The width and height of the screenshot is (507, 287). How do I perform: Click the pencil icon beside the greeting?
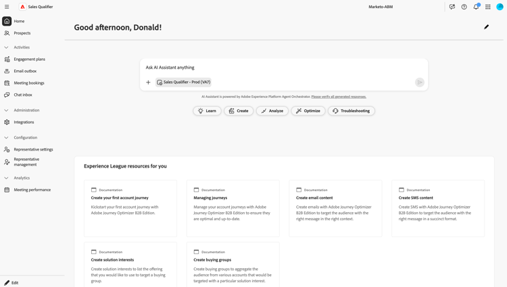point(486,27)
